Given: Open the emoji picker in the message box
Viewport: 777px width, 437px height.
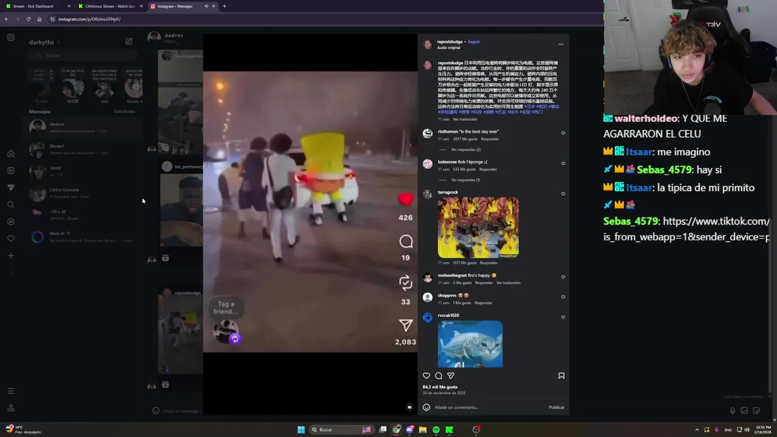Looking at the screenshot, I should 155,411.
